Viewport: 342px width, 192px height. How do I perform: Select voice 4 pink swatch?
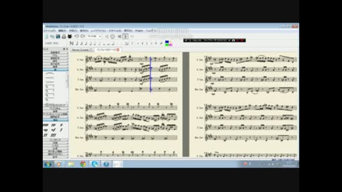pyautogui.click(x=170, y=45)
